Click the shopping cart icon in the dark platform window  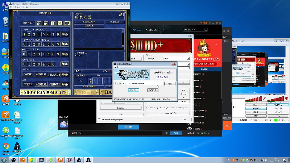pyautogui.click(x=134, y=30)
